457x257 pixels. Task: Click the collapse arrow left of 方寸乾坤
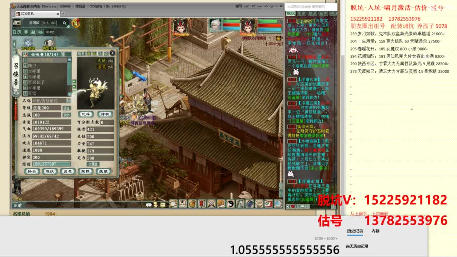(x=14, y=44)
